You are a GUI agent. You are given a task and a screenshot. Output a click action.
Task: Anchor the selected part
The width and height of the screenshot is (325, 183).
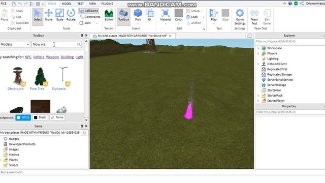click(x=193, y=23)
